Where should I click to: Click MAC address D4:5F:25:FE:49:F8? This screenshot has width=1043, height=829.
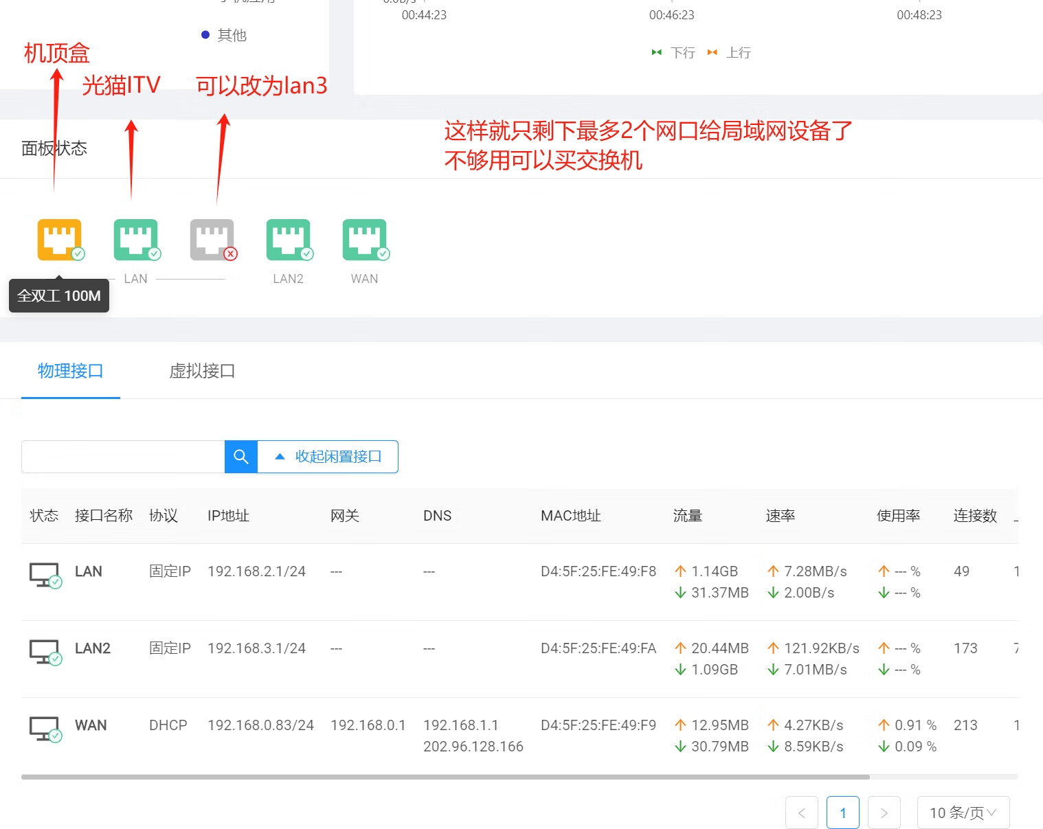pyautogui.click(x=598, y=571)
